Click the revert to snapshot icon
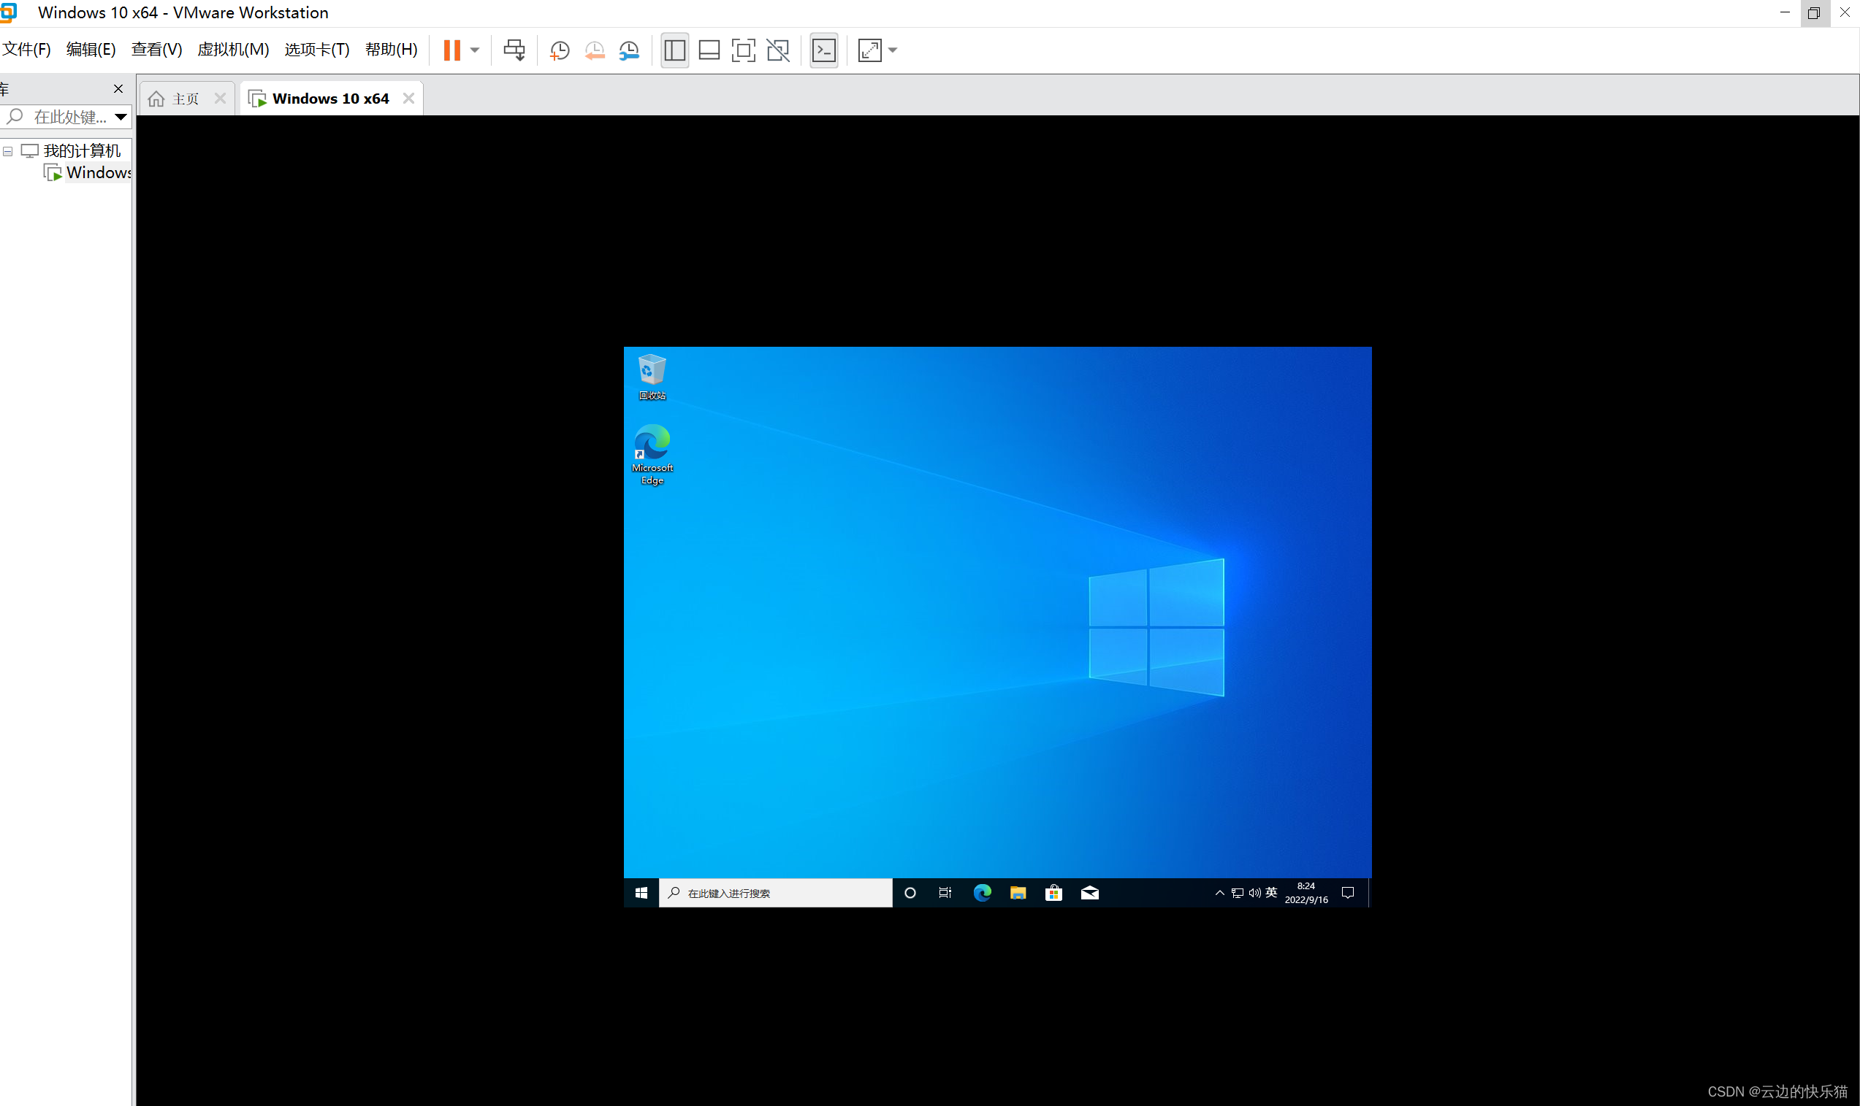1860x1106 pixels. pyautogui.click(x=595, y=50)
